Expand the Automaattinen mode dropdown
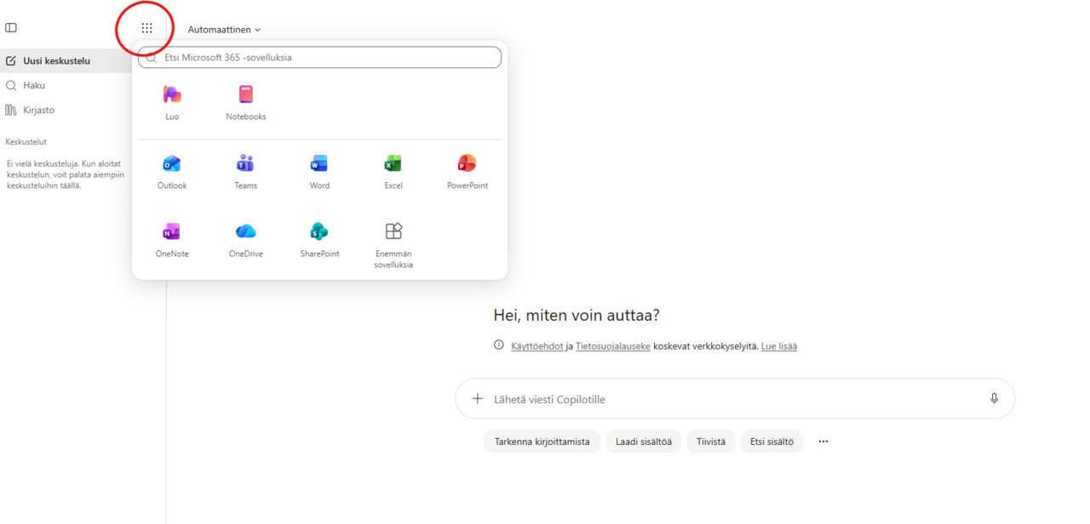1090x524 pixels. [224, 30]
